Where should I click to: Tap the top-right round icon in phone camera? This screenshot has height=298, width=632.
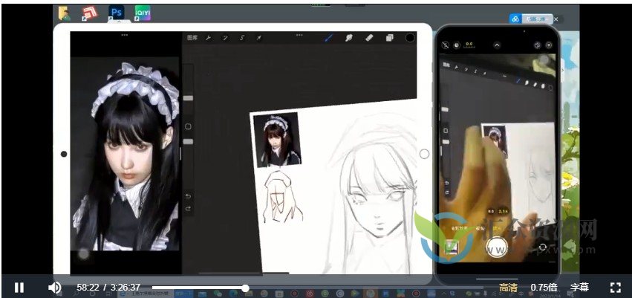pyautogui.click(x=549, y=45)
